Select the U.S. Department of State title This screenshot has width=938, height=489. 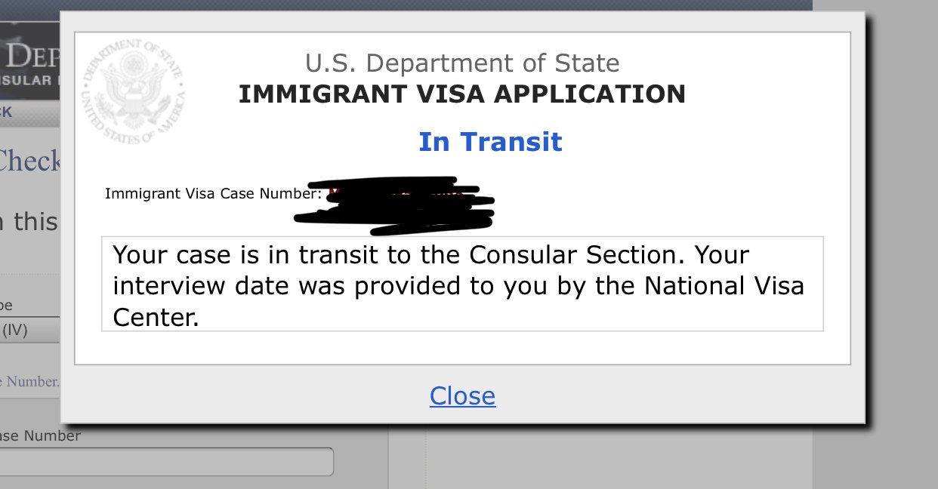pos(462,63)
